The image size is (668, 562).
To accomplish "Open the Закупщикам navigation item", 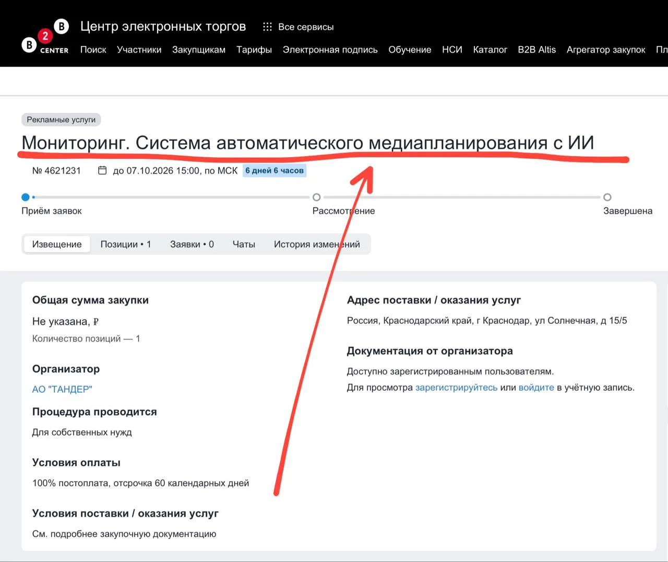I will coord(199,50).
